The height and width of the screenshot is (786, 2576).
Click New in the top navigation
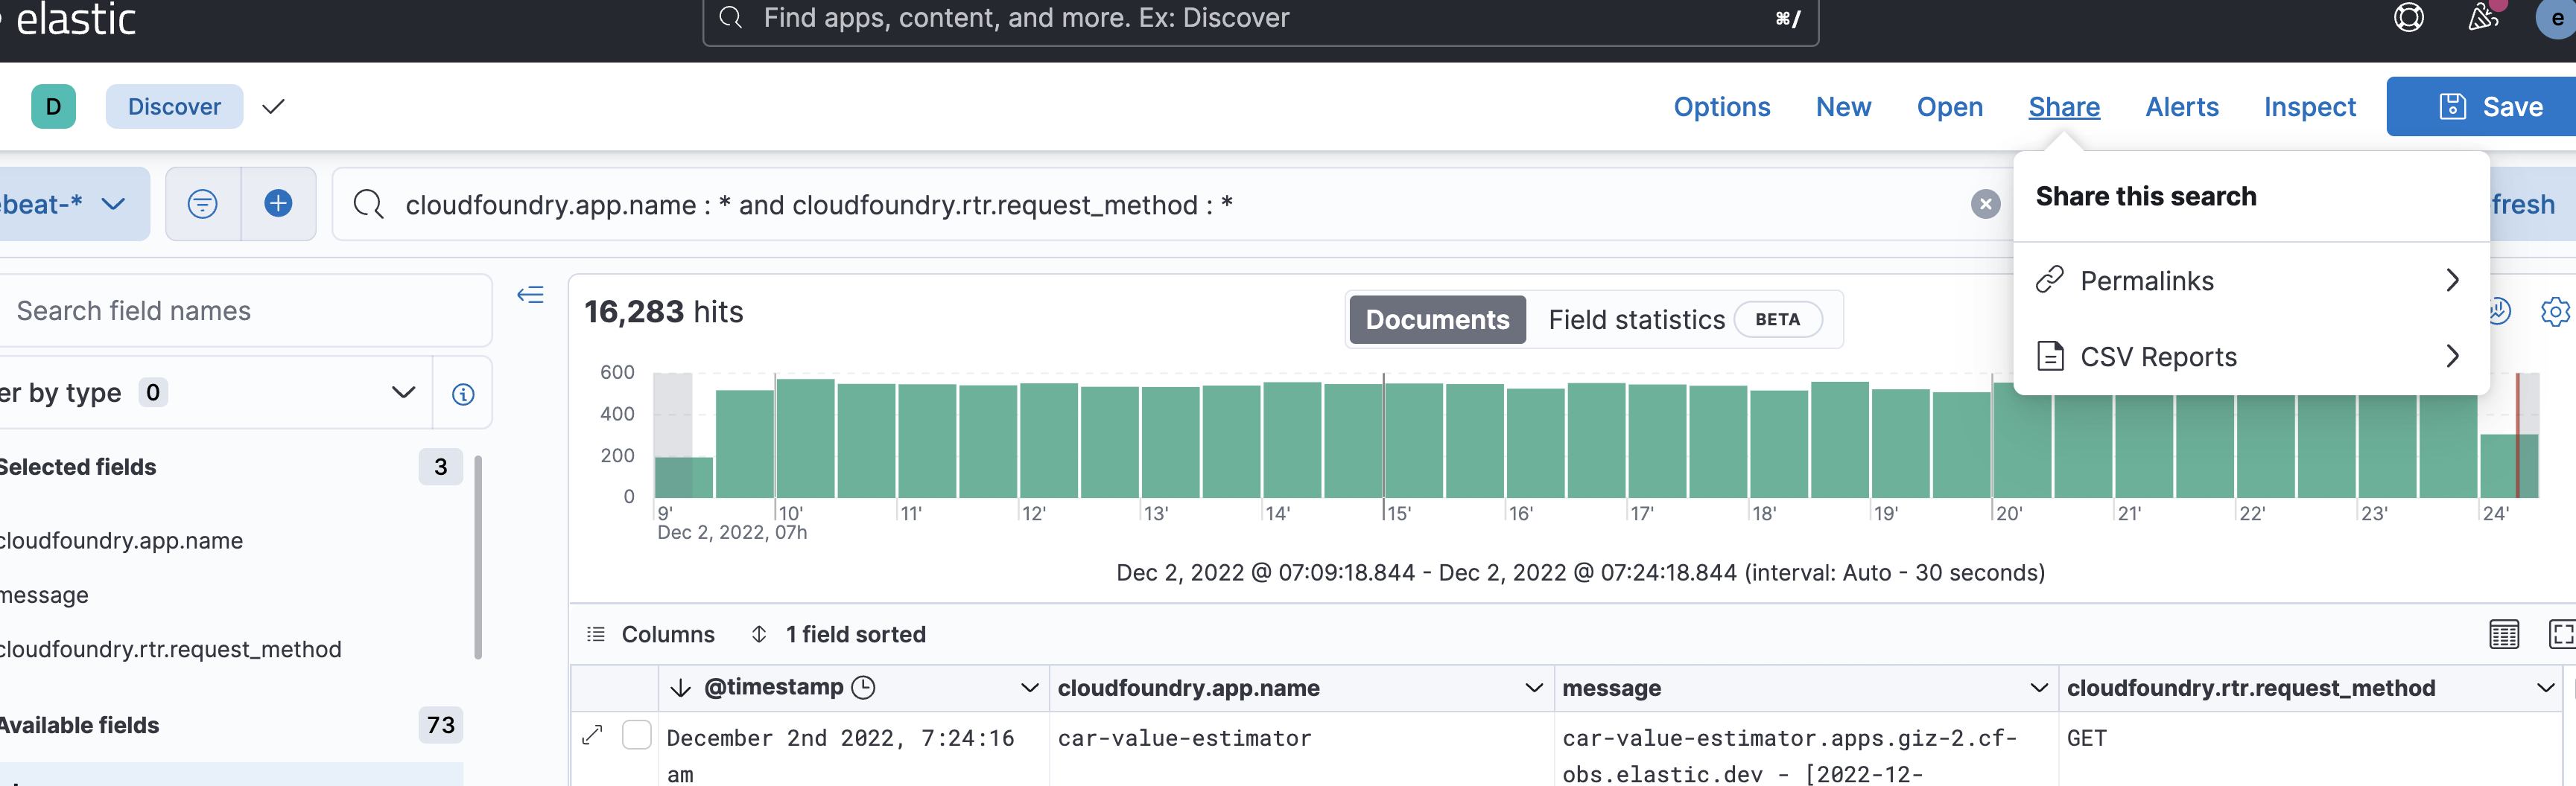(1843, 107)
